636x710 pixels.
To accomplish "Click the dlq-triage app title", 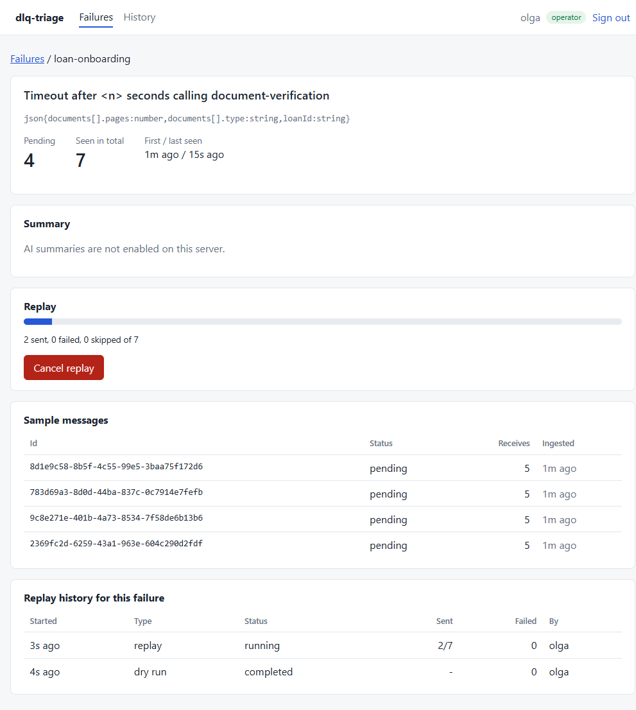I will tap(39, 18).
